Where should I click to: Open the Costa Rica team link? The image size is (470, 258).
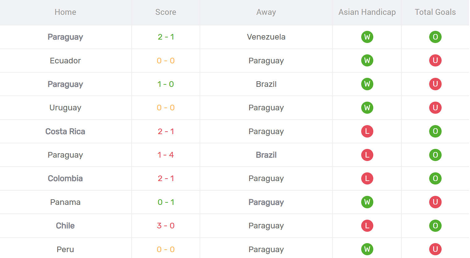coord(65,131)
